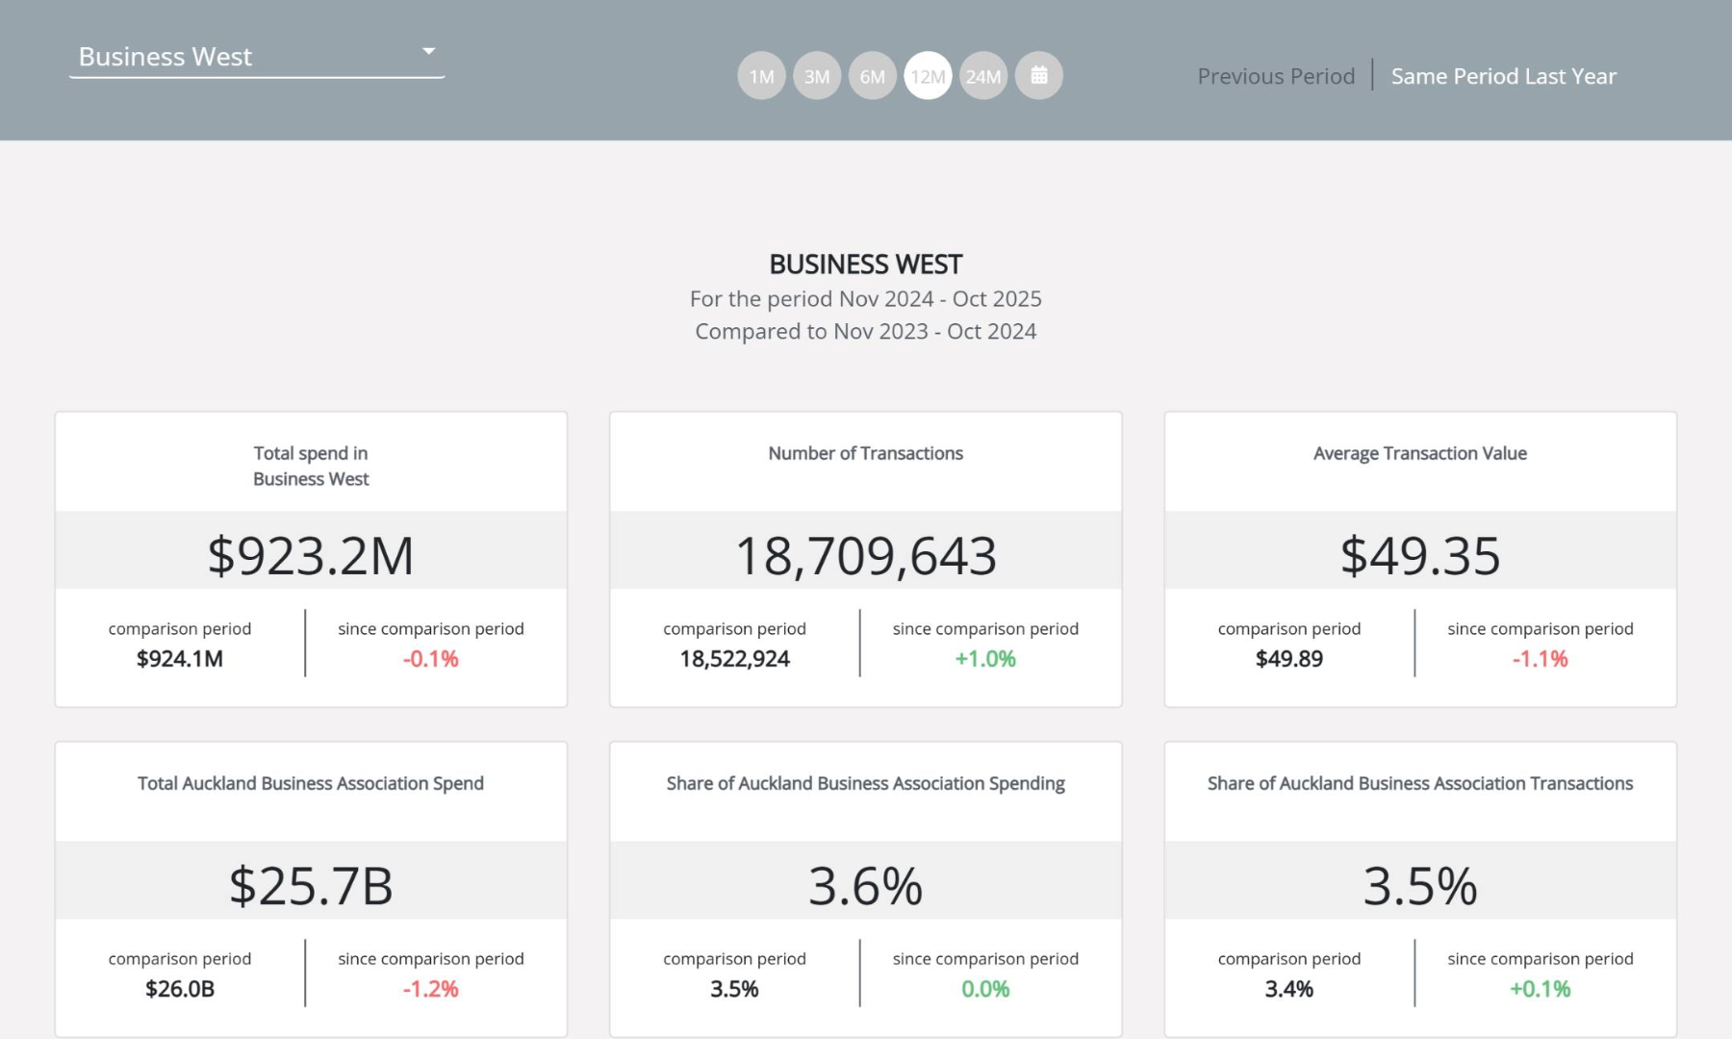Image resolution: width=1732 pixels, height=1039 pixels.
Task: Switch comparison to Same Period Last Year
Action: [1504, 76]
